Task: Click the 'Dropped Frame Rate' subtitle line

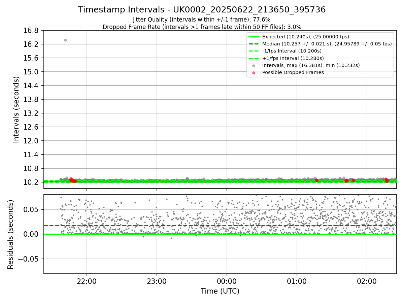Action: pyautogui.click(x=202, y=27)
